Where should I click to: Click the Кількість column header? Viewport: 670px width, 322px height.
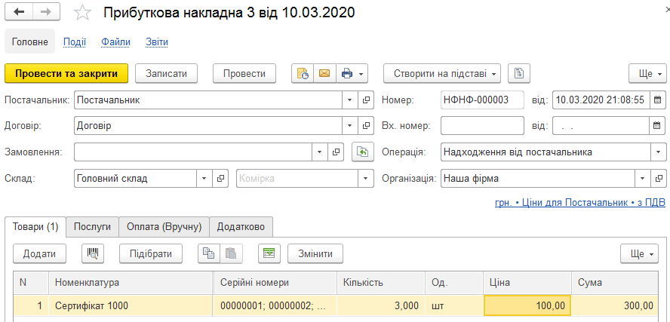point(381,282)
